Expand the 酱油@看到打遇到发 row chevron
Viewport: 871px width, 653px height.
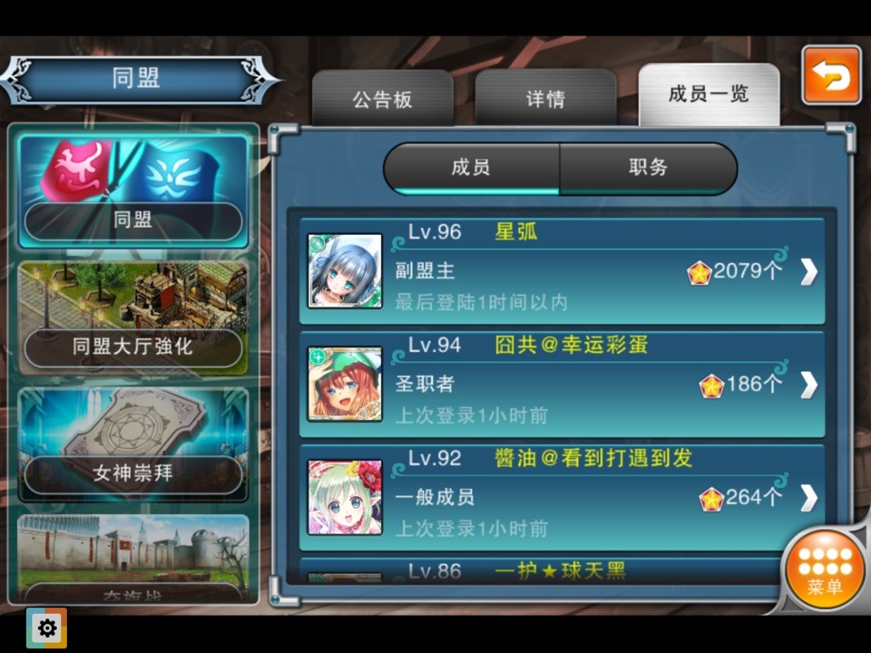[x=809, y=498]
